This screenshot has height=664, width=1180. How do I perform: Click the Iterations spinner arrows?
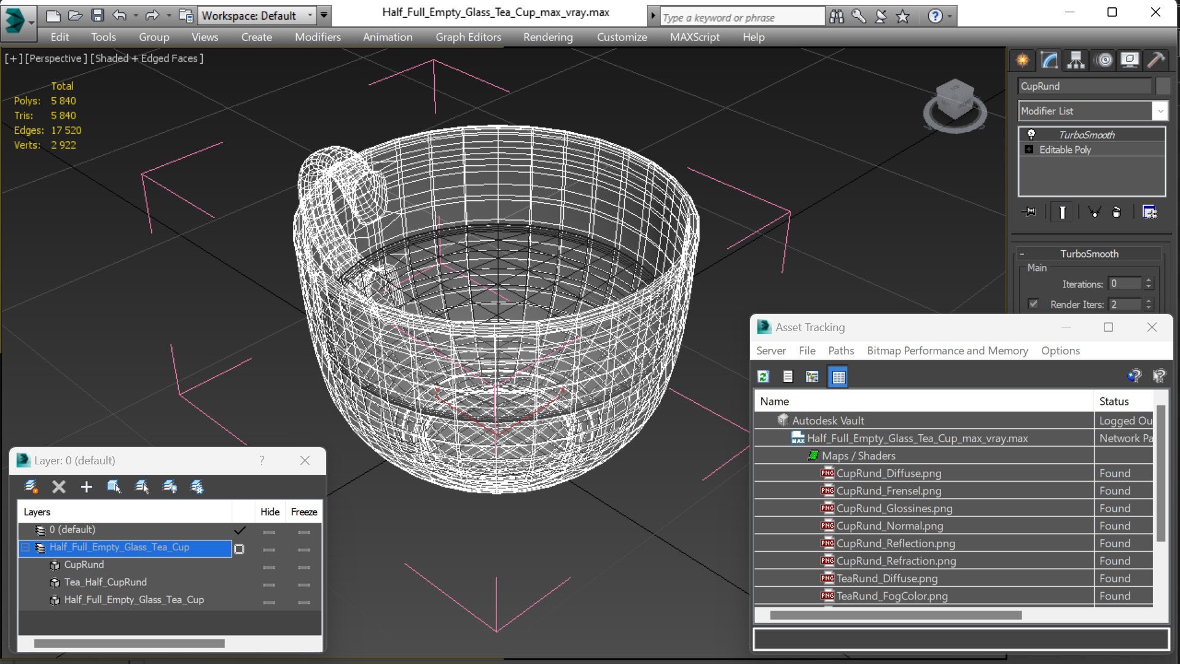click(1148, 284)
